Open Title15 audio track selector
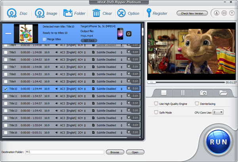The image size is (238, 162). [85, 125]
